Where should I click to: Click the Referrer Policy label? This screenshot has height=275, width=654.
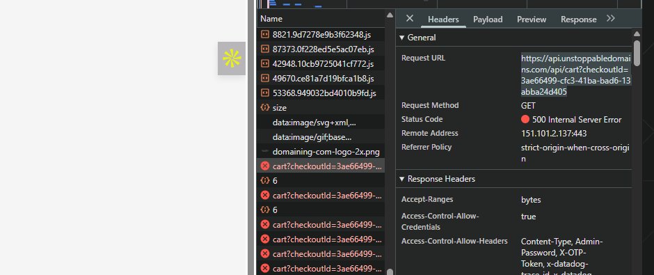tap(426, 147)
